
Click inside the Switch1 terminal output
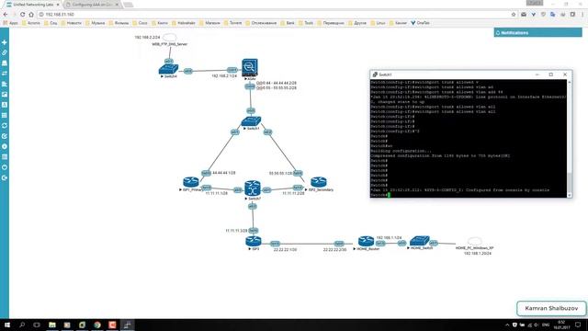coord(469,138)
